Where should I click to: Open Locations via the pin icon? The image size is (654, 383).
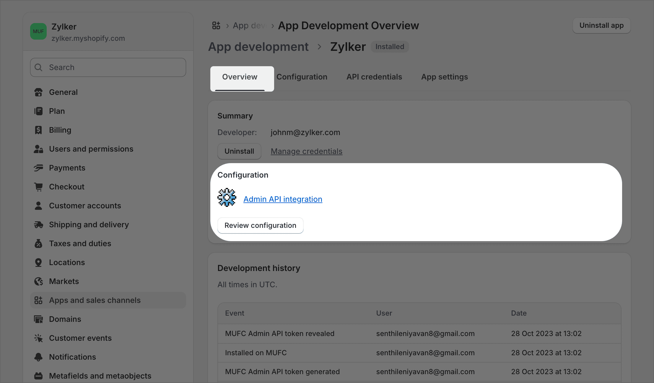point(38,262)
